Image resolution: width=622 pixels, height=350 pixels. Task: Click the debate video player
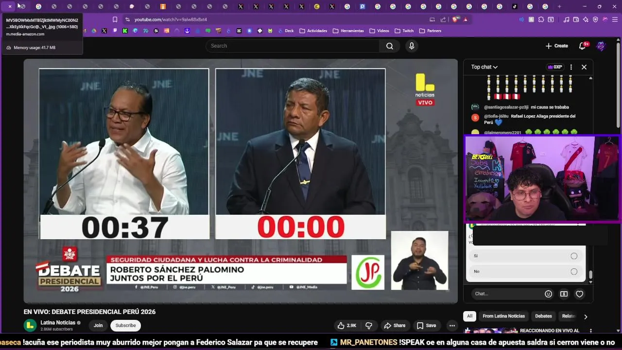[241, 181]
